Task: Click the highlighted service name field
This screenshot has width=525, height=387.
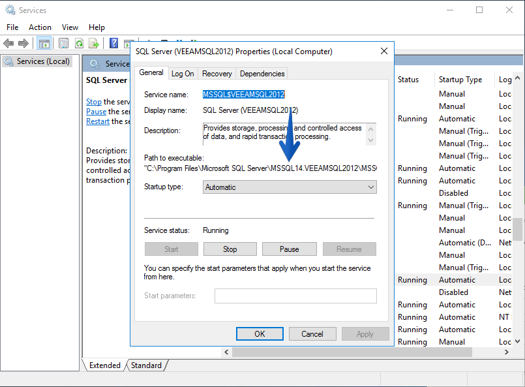Action: pos(244,95)
